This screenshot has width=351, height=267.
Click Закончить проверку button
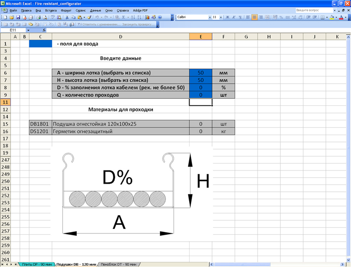coord(138,25)
